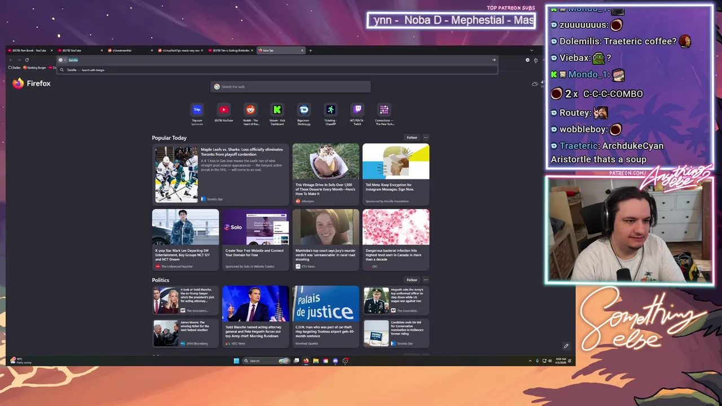Screen dimensions: 722x406
Task: Click the browser forward arrow
Action: 19,60
